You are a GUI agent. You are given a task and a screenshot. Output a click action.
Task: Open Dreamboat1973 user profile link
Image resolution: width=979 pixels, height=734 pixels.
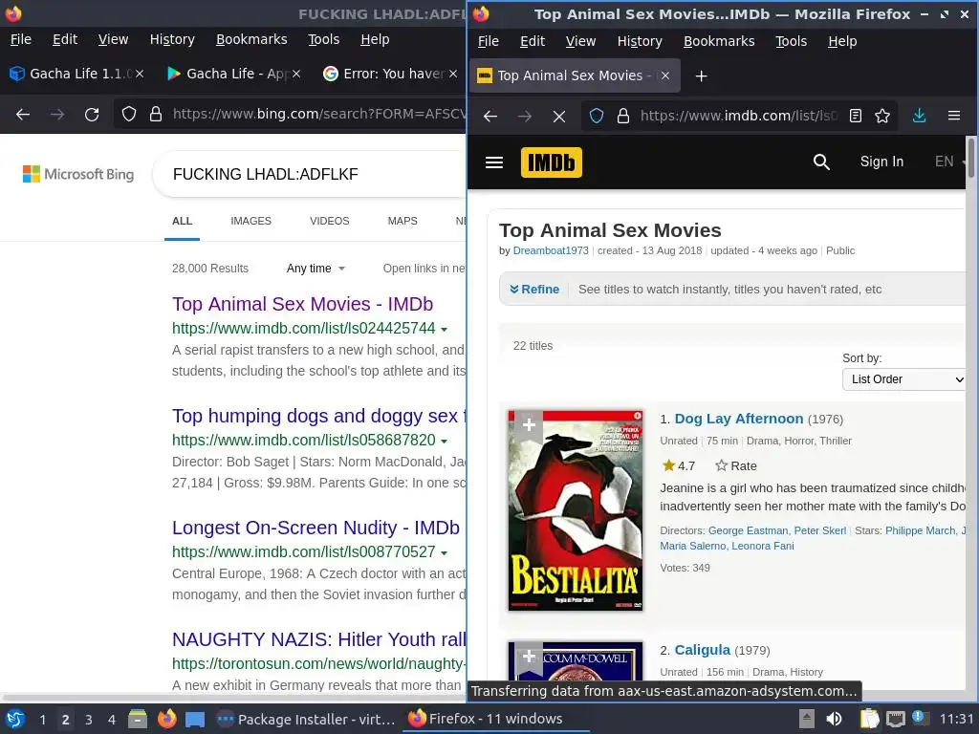click(x=551, y=250)
